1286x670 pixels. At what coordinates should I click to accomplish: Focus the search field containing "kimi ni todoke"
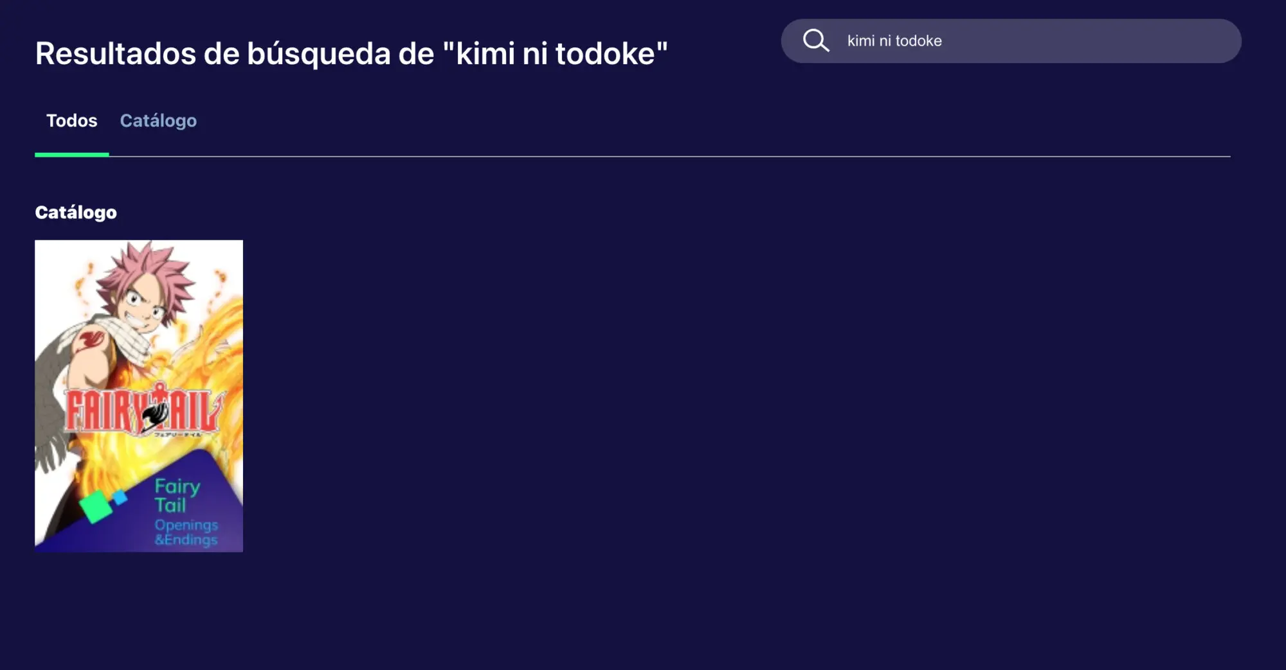(1011, 41)
